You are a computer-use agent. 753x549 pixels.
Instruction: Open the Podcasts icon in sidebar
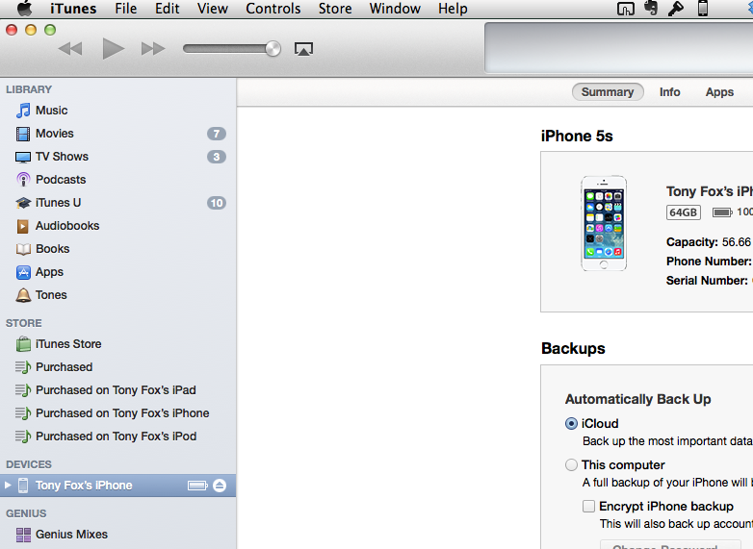[23, 180]
